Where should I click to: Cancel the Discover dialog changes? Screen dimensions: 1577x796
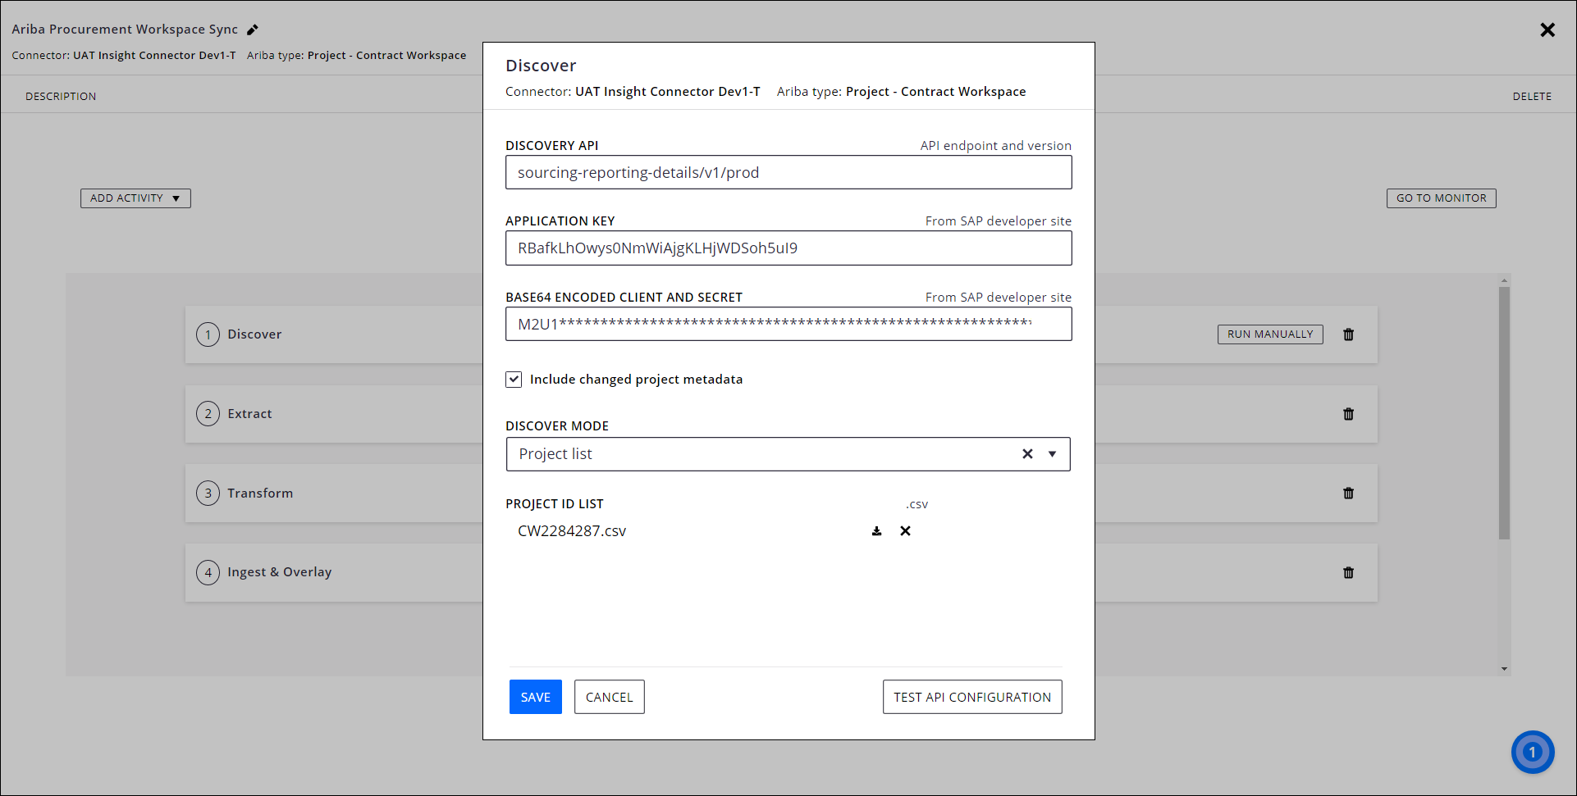click(x=609, y=696)
